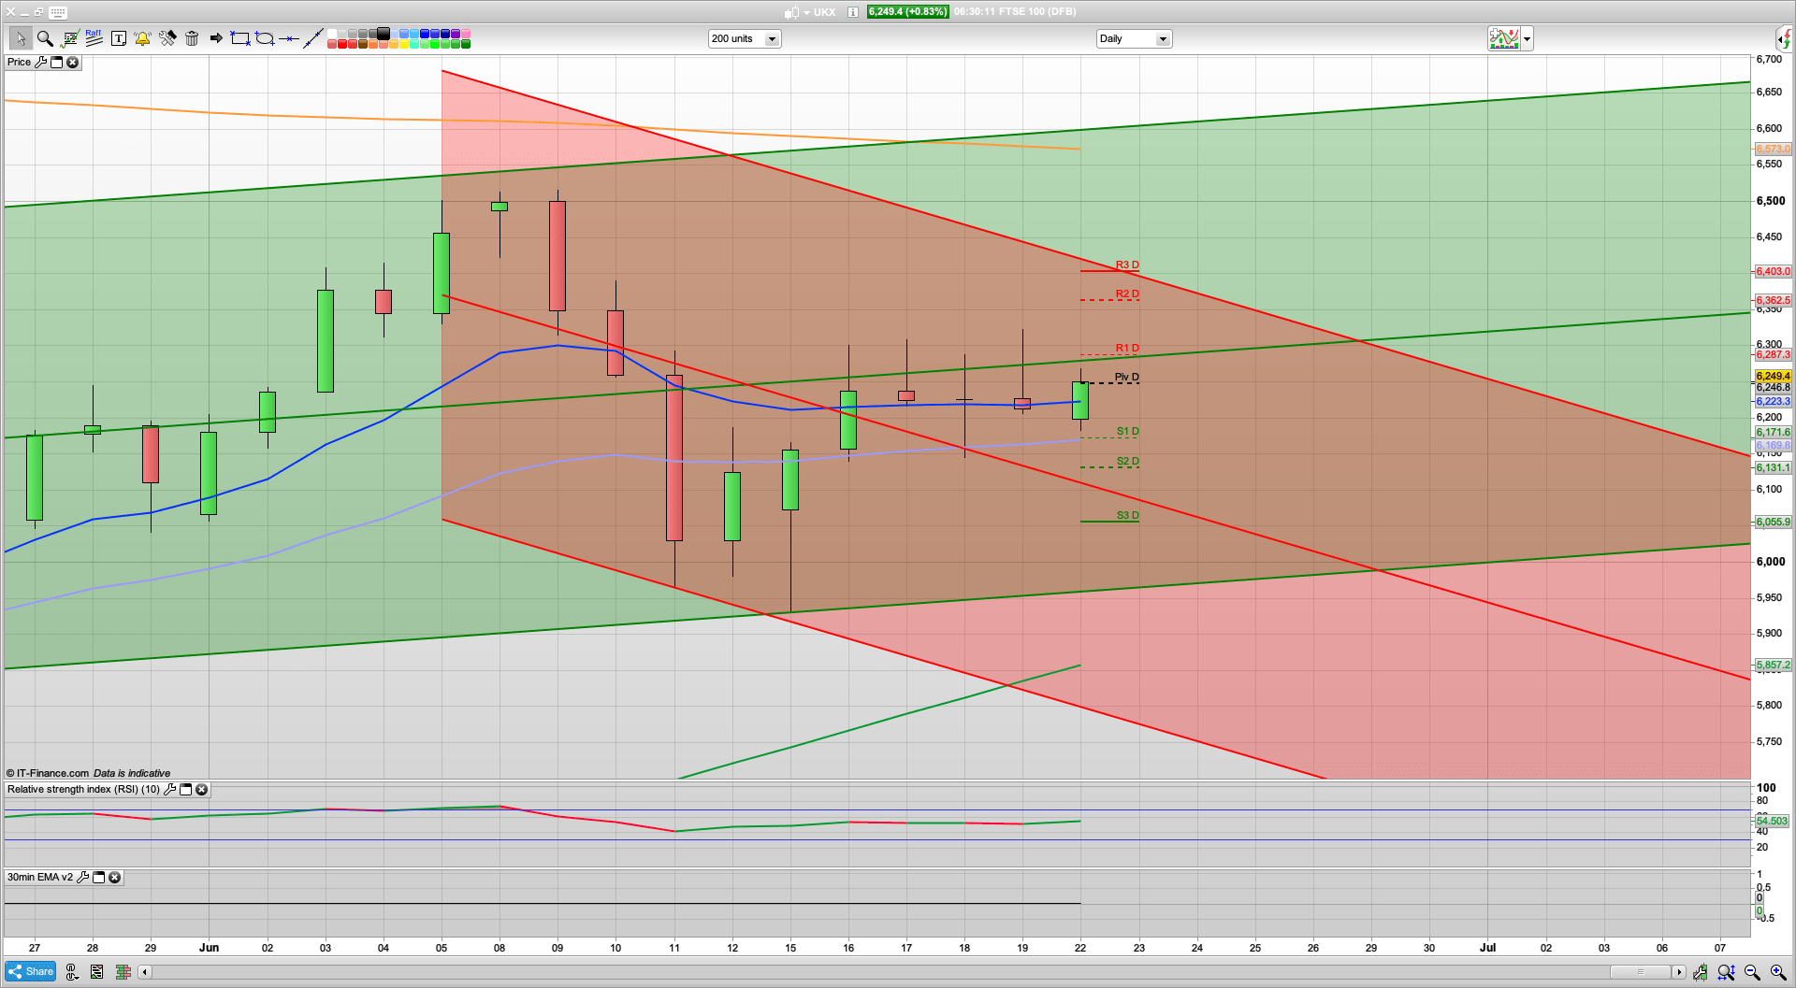Click the trash bin delete tool

(192, 38)
